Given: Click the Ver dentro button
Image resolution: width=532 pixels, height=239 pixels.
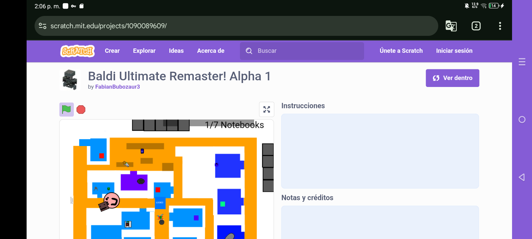Looking at the screenshot, I should point(453,78).
